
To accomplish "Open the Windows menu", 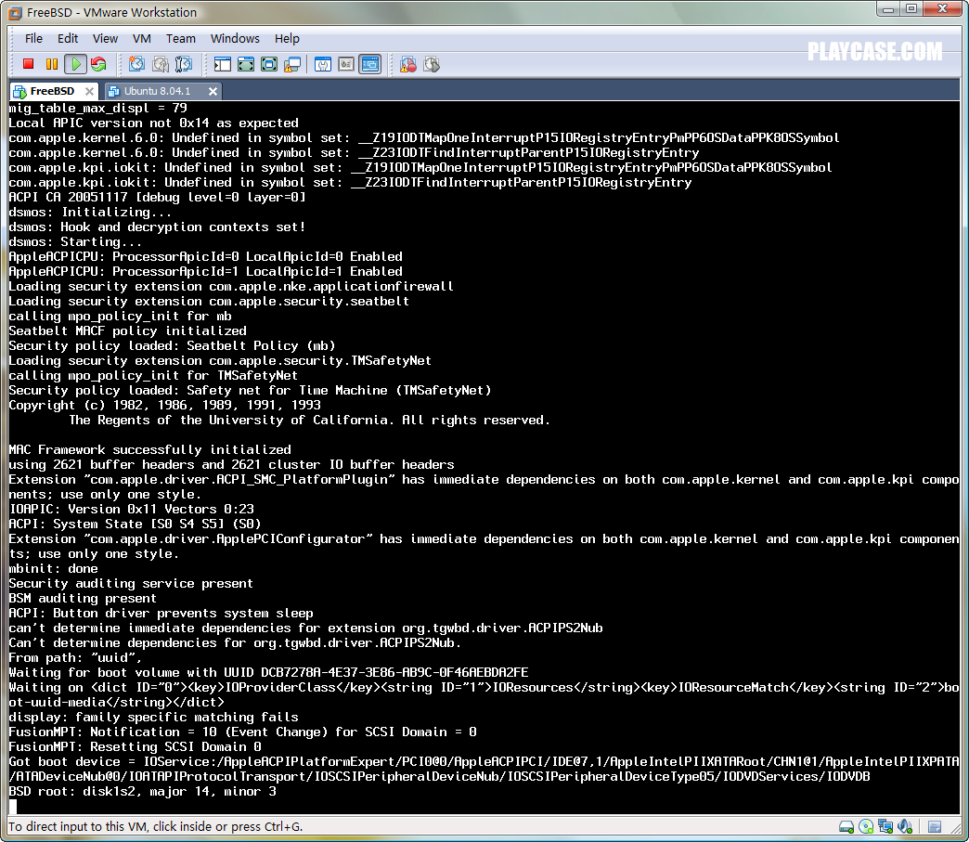I will click(x=235, y=38).
